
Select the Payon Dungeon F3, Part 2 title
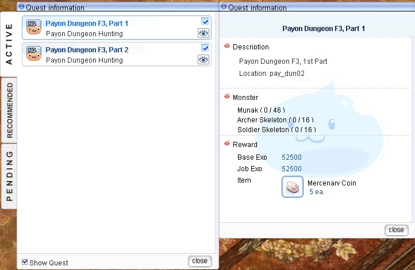pyautogui.click(x=87, y=50)
